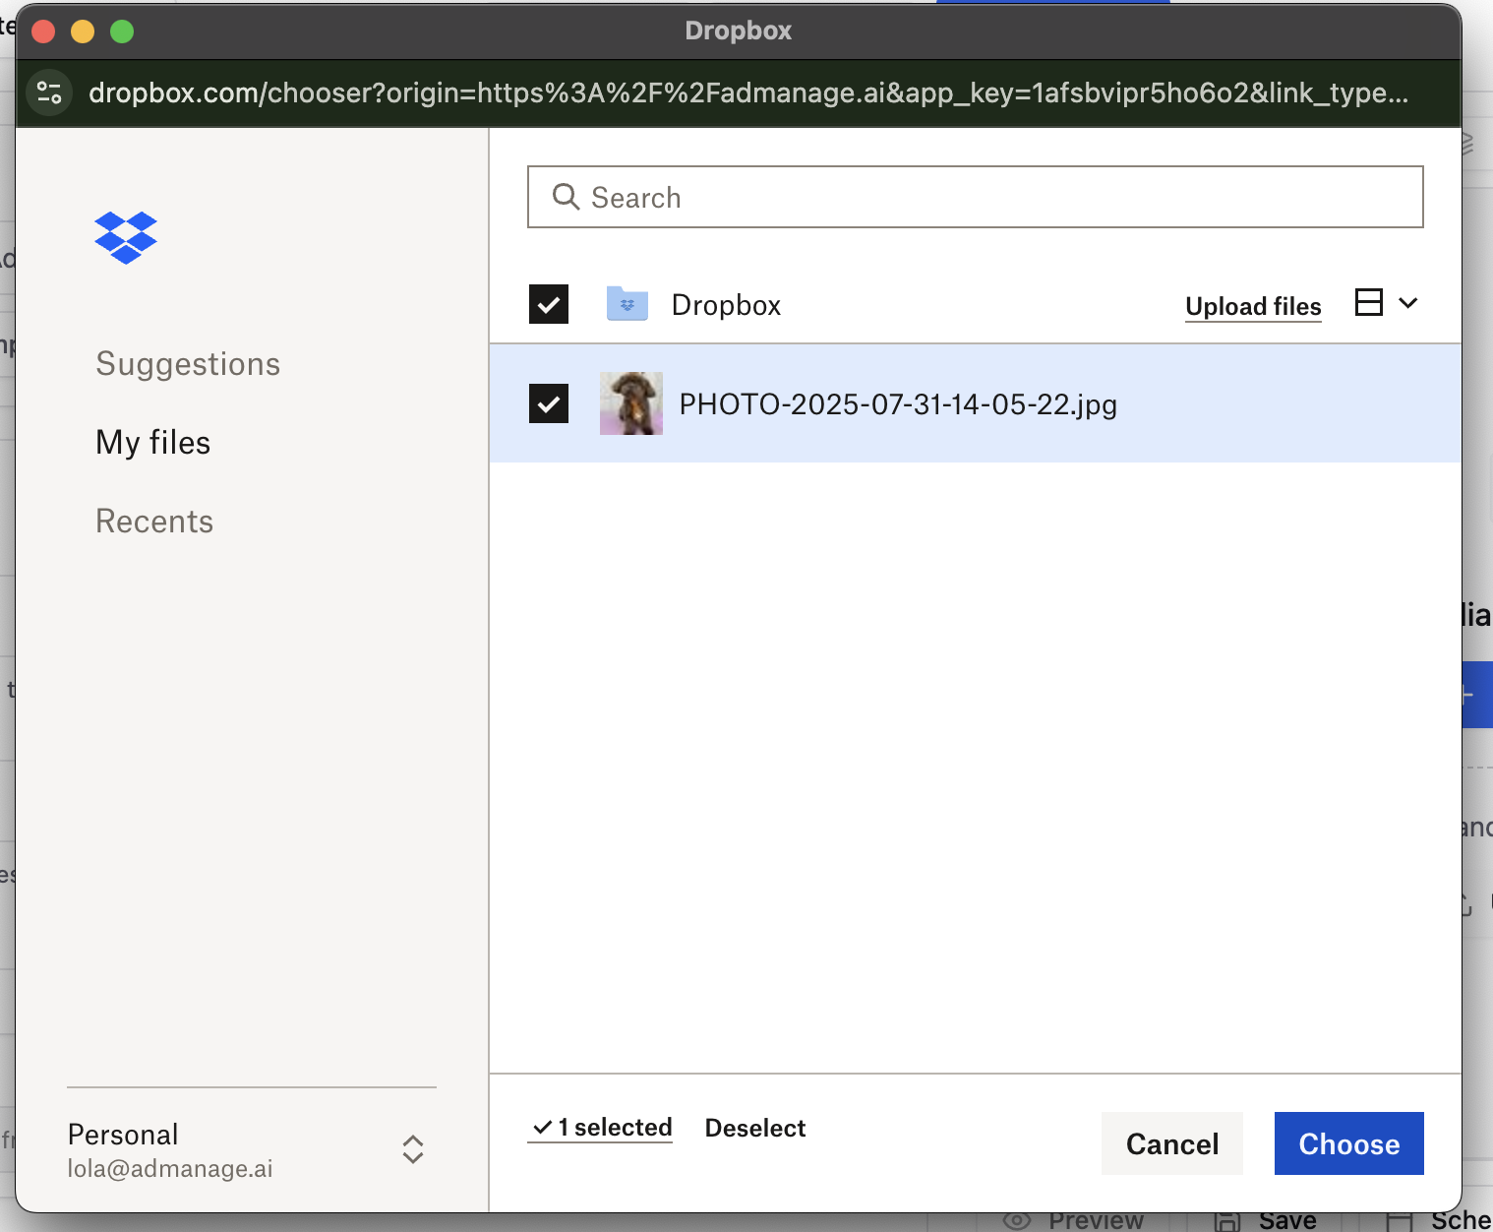The height and width of the screenshot is (1232, 1493).
Task: Uncheck PHOTO-2025-07-31-14-05-22.jpg checkbox
Action: [549, 403]
